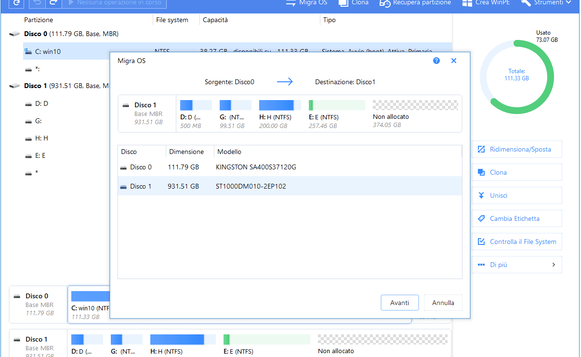Screen dimensions: 581x357
Task: Select the Disco 1 row as destination
Action: click(x=289, y=186)
